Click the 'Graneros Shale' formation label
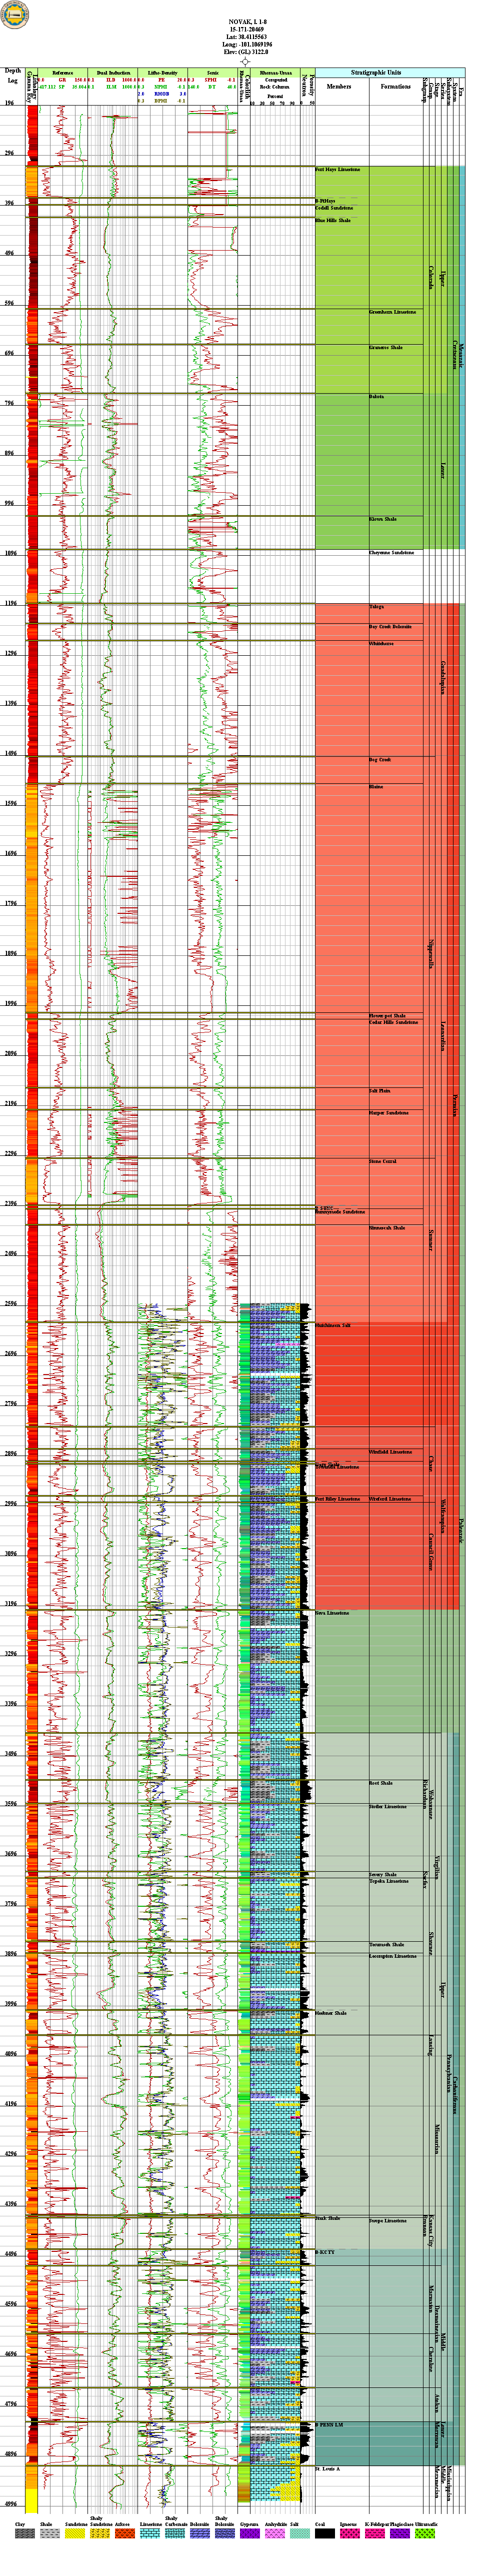Screen dimensions: 490x2576 coord(385,348)
